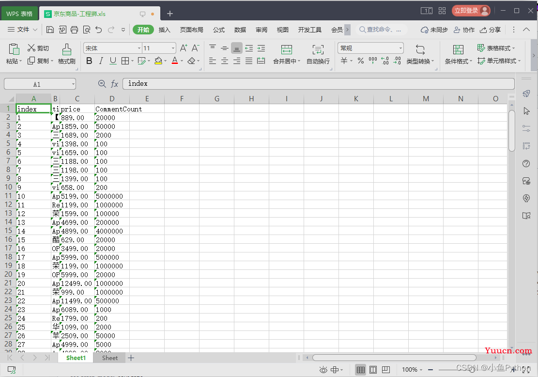Image resolution: width=538 pixels, height=377 pixels.
Task: Increase font size with A+ icon
Action: [184, 48]
